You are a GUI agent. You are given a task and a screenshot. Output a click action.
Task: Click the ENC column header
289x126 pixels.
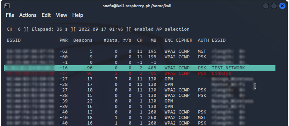pos(169,40)
